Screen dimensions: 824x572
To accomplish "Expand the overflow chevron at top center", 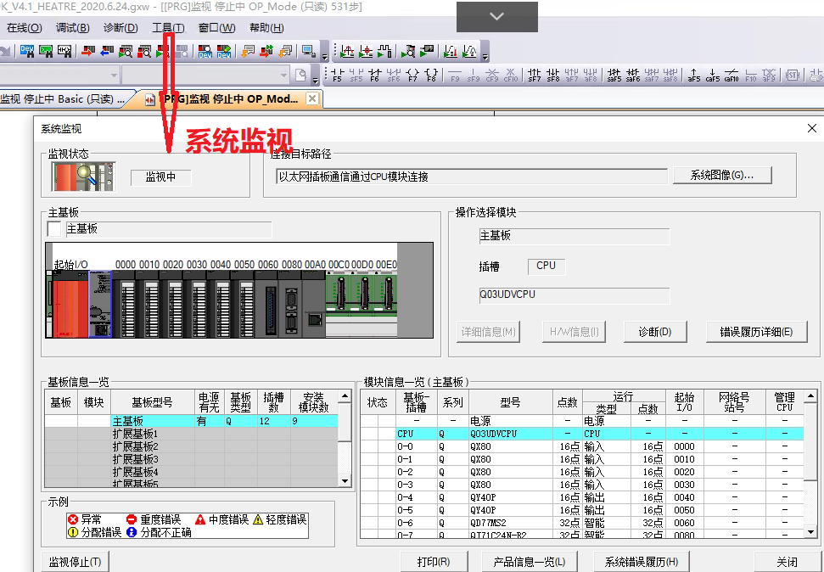I will (496, 17).
